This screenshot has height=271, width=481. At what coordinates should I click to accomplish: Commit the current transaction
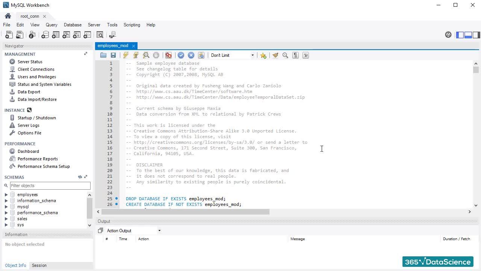(181, 55)
